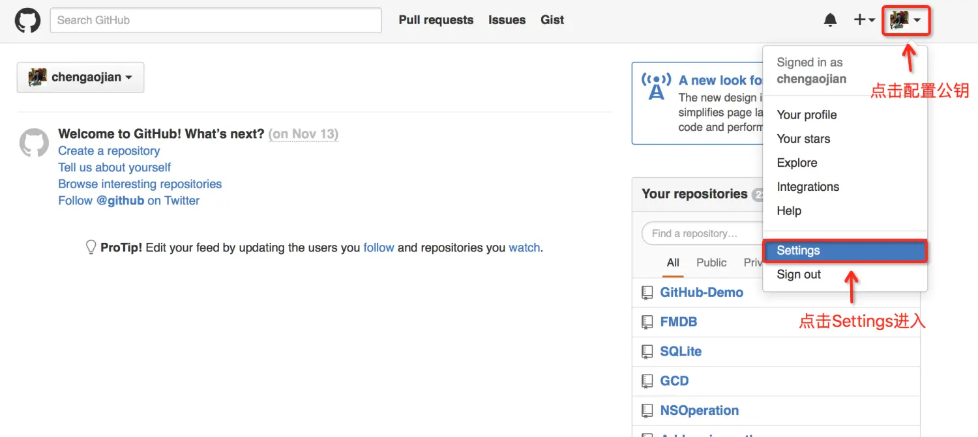Click Browse interesting repositories link
Viewport: 978px width, 437px height.
(x=140, y=184)
